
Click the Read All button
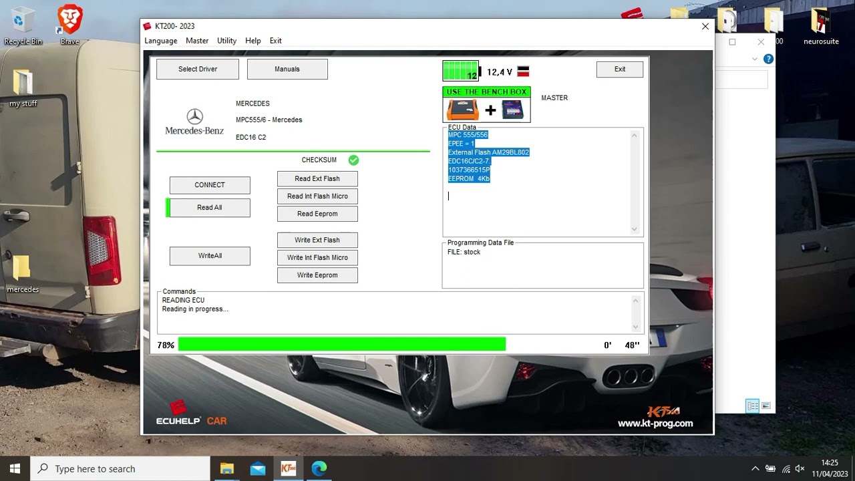[x=210, y=208]
